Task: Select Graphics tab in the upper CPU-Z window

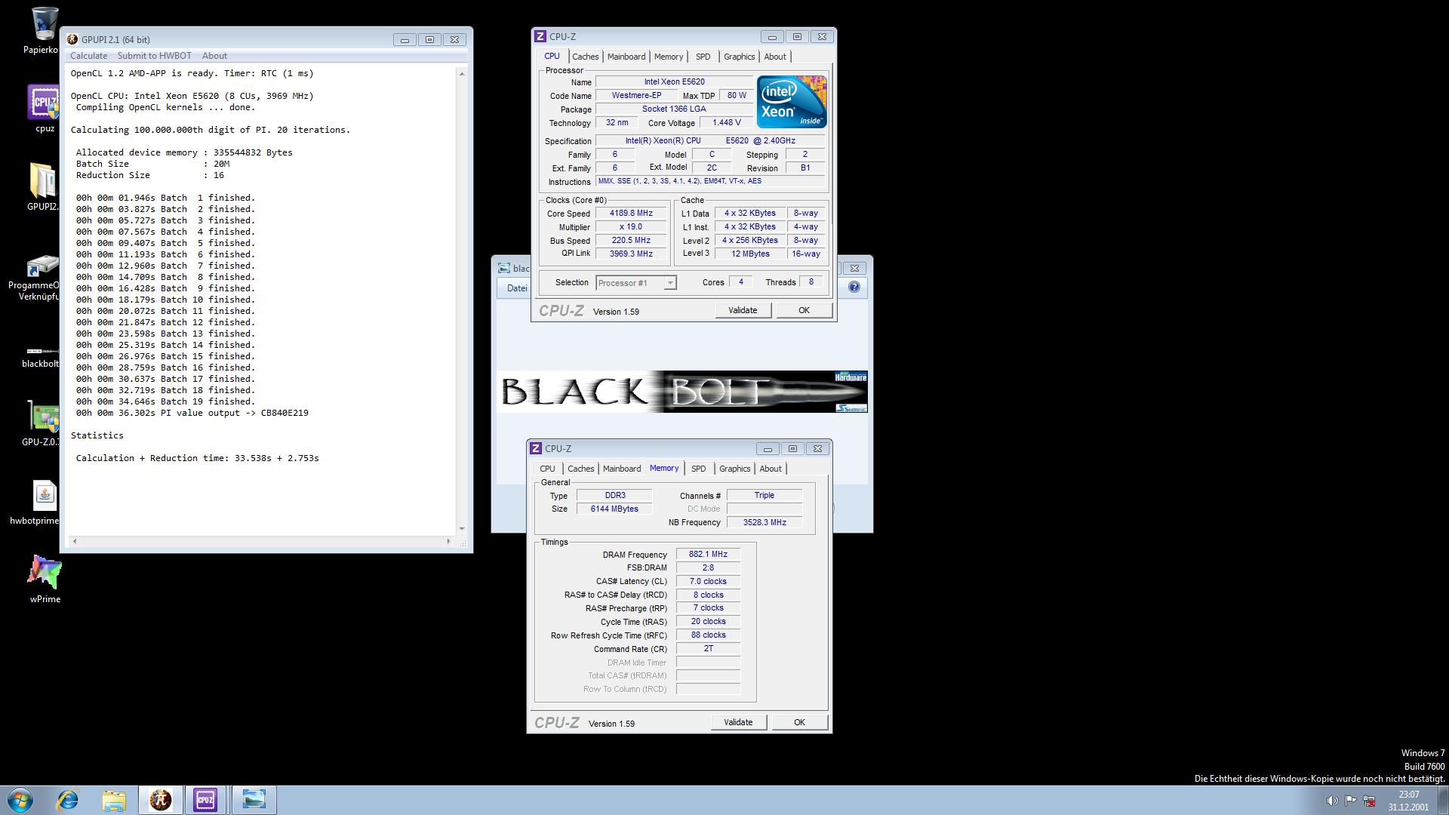Action: pyautogui.click(x=739, y=57)
